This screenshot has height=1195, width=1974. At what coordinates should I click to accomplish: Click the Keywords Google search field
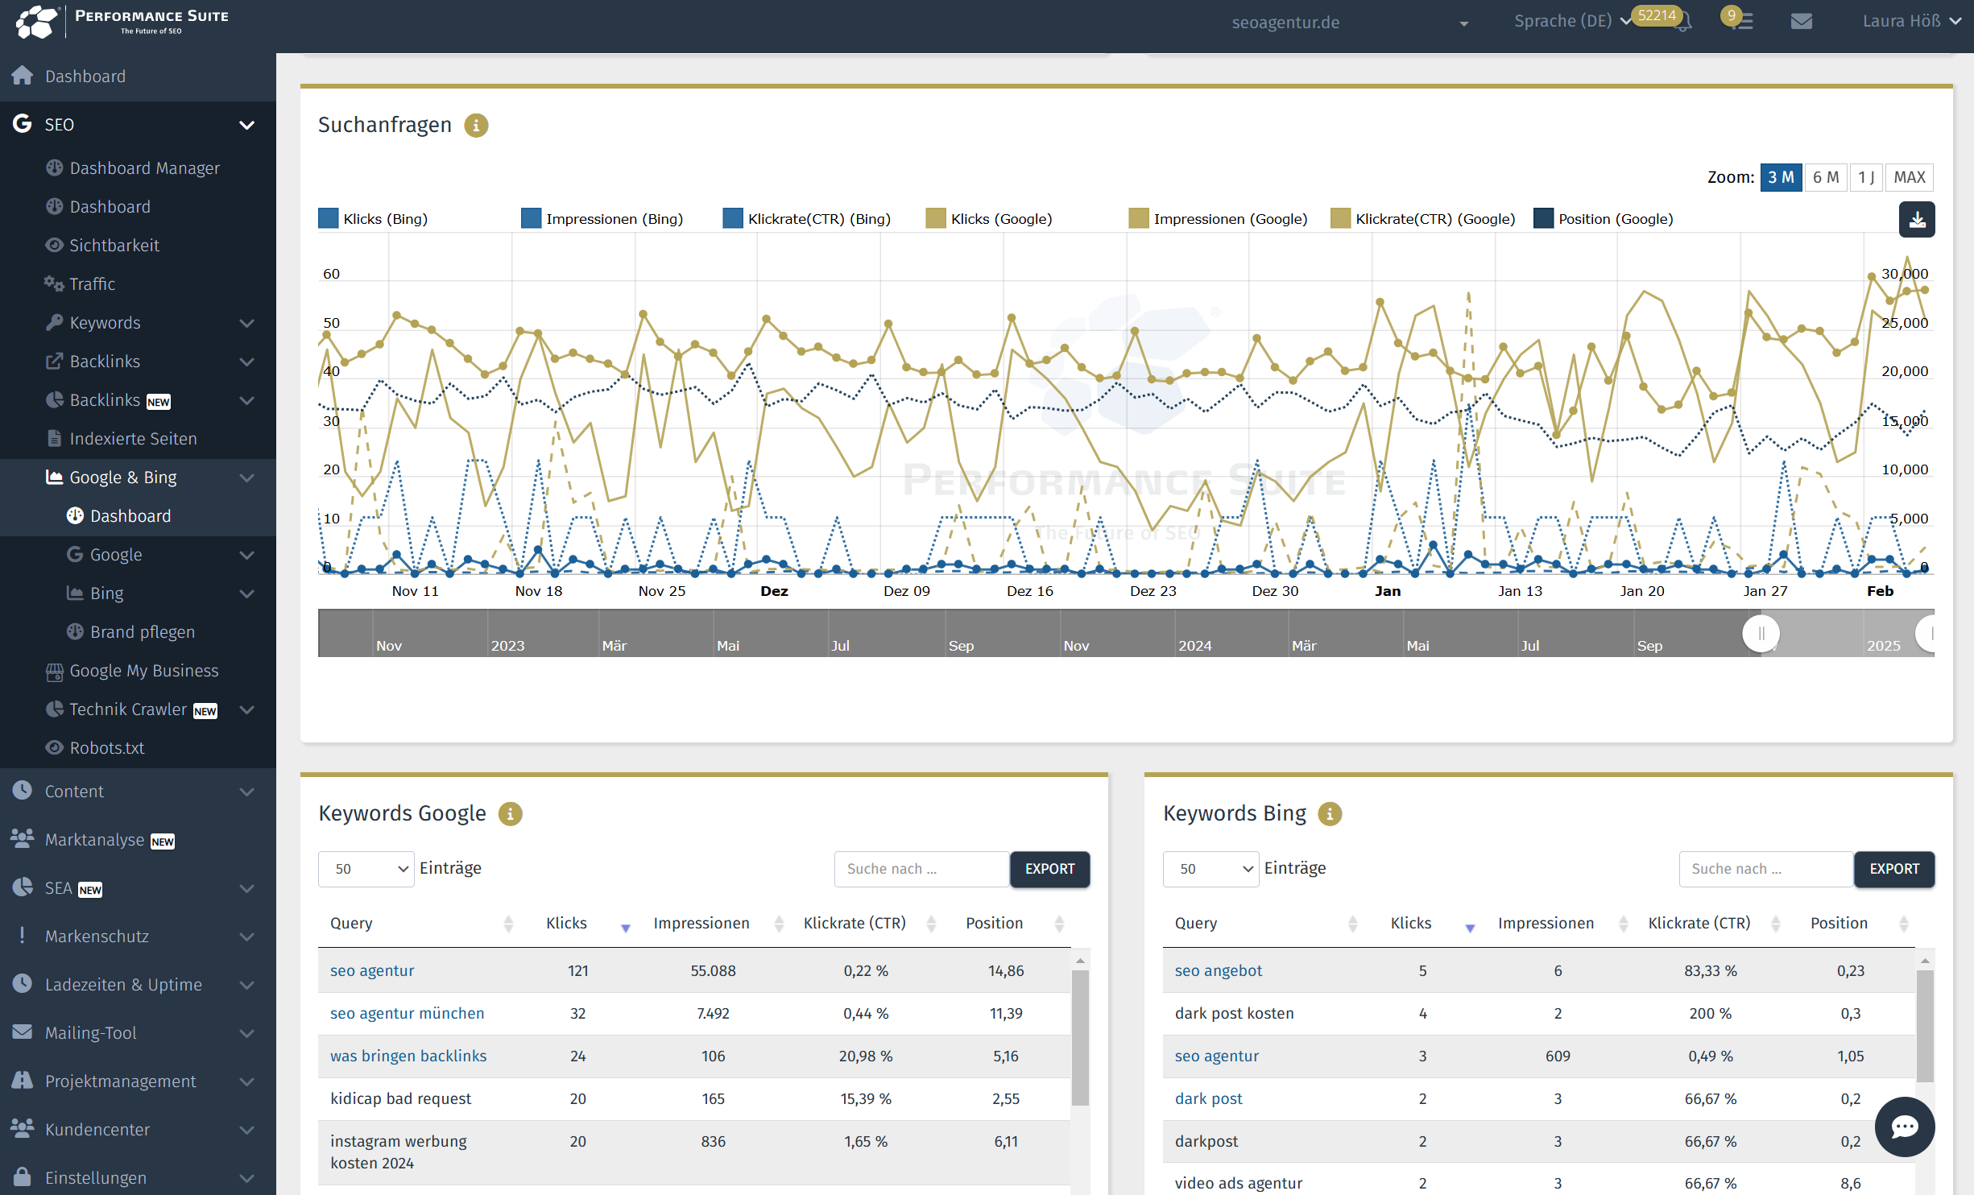pyautogui.click(x=921, y=869)
